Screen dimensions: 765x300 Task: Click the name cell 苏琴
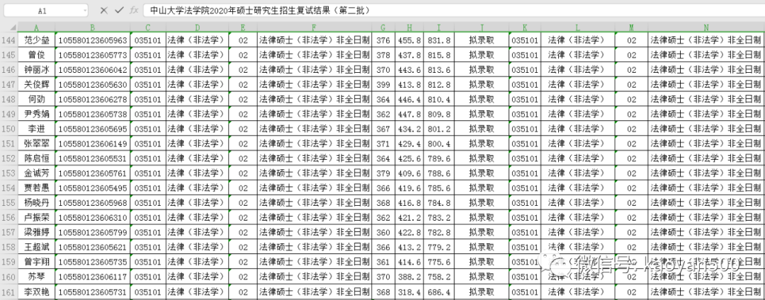pyautogui.click(x=37, y=276)
